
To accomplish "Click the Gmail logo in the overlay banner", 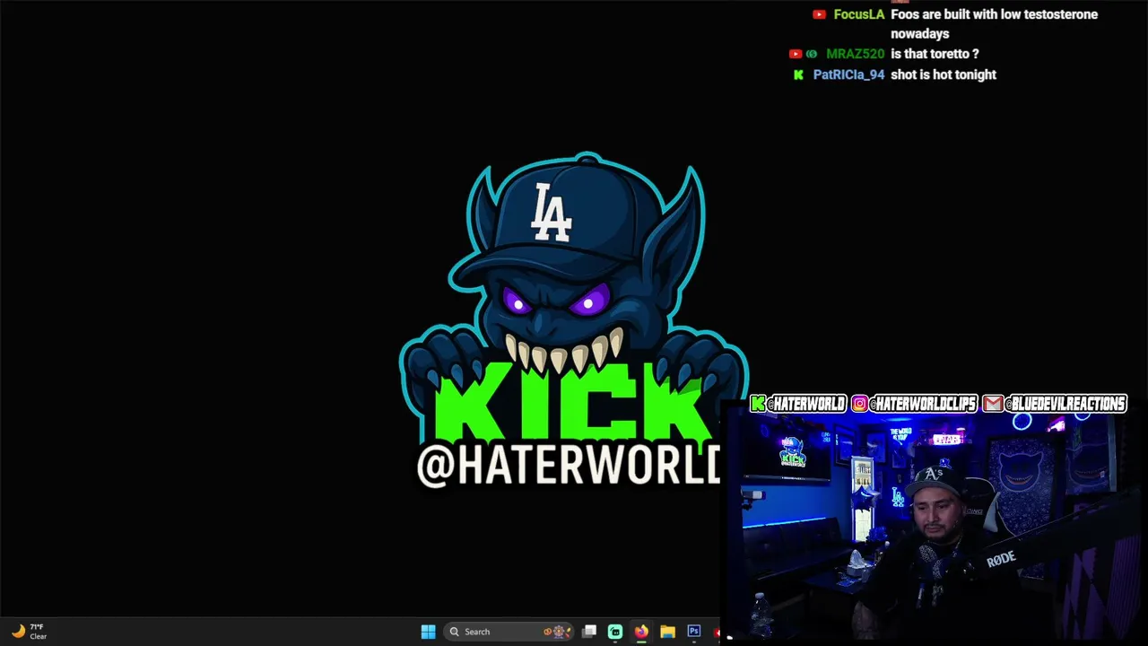I will click(993, 404).
